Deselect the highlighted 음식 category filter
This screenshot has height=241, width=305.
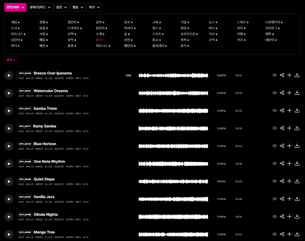(x=100, y=40)
